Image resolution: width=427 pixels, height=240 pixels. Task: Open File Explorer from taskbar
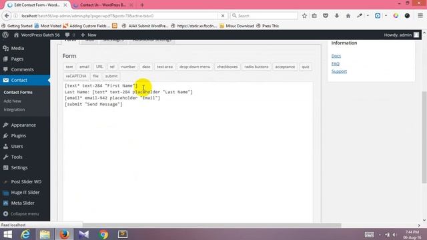45,234
